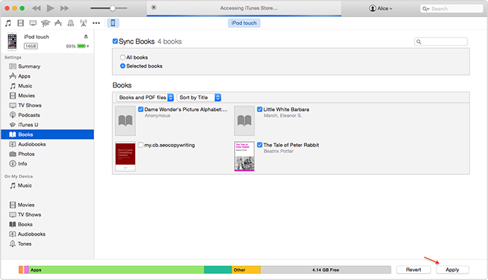
Task: Open Tones under On My Device
Action: [47, 244]
